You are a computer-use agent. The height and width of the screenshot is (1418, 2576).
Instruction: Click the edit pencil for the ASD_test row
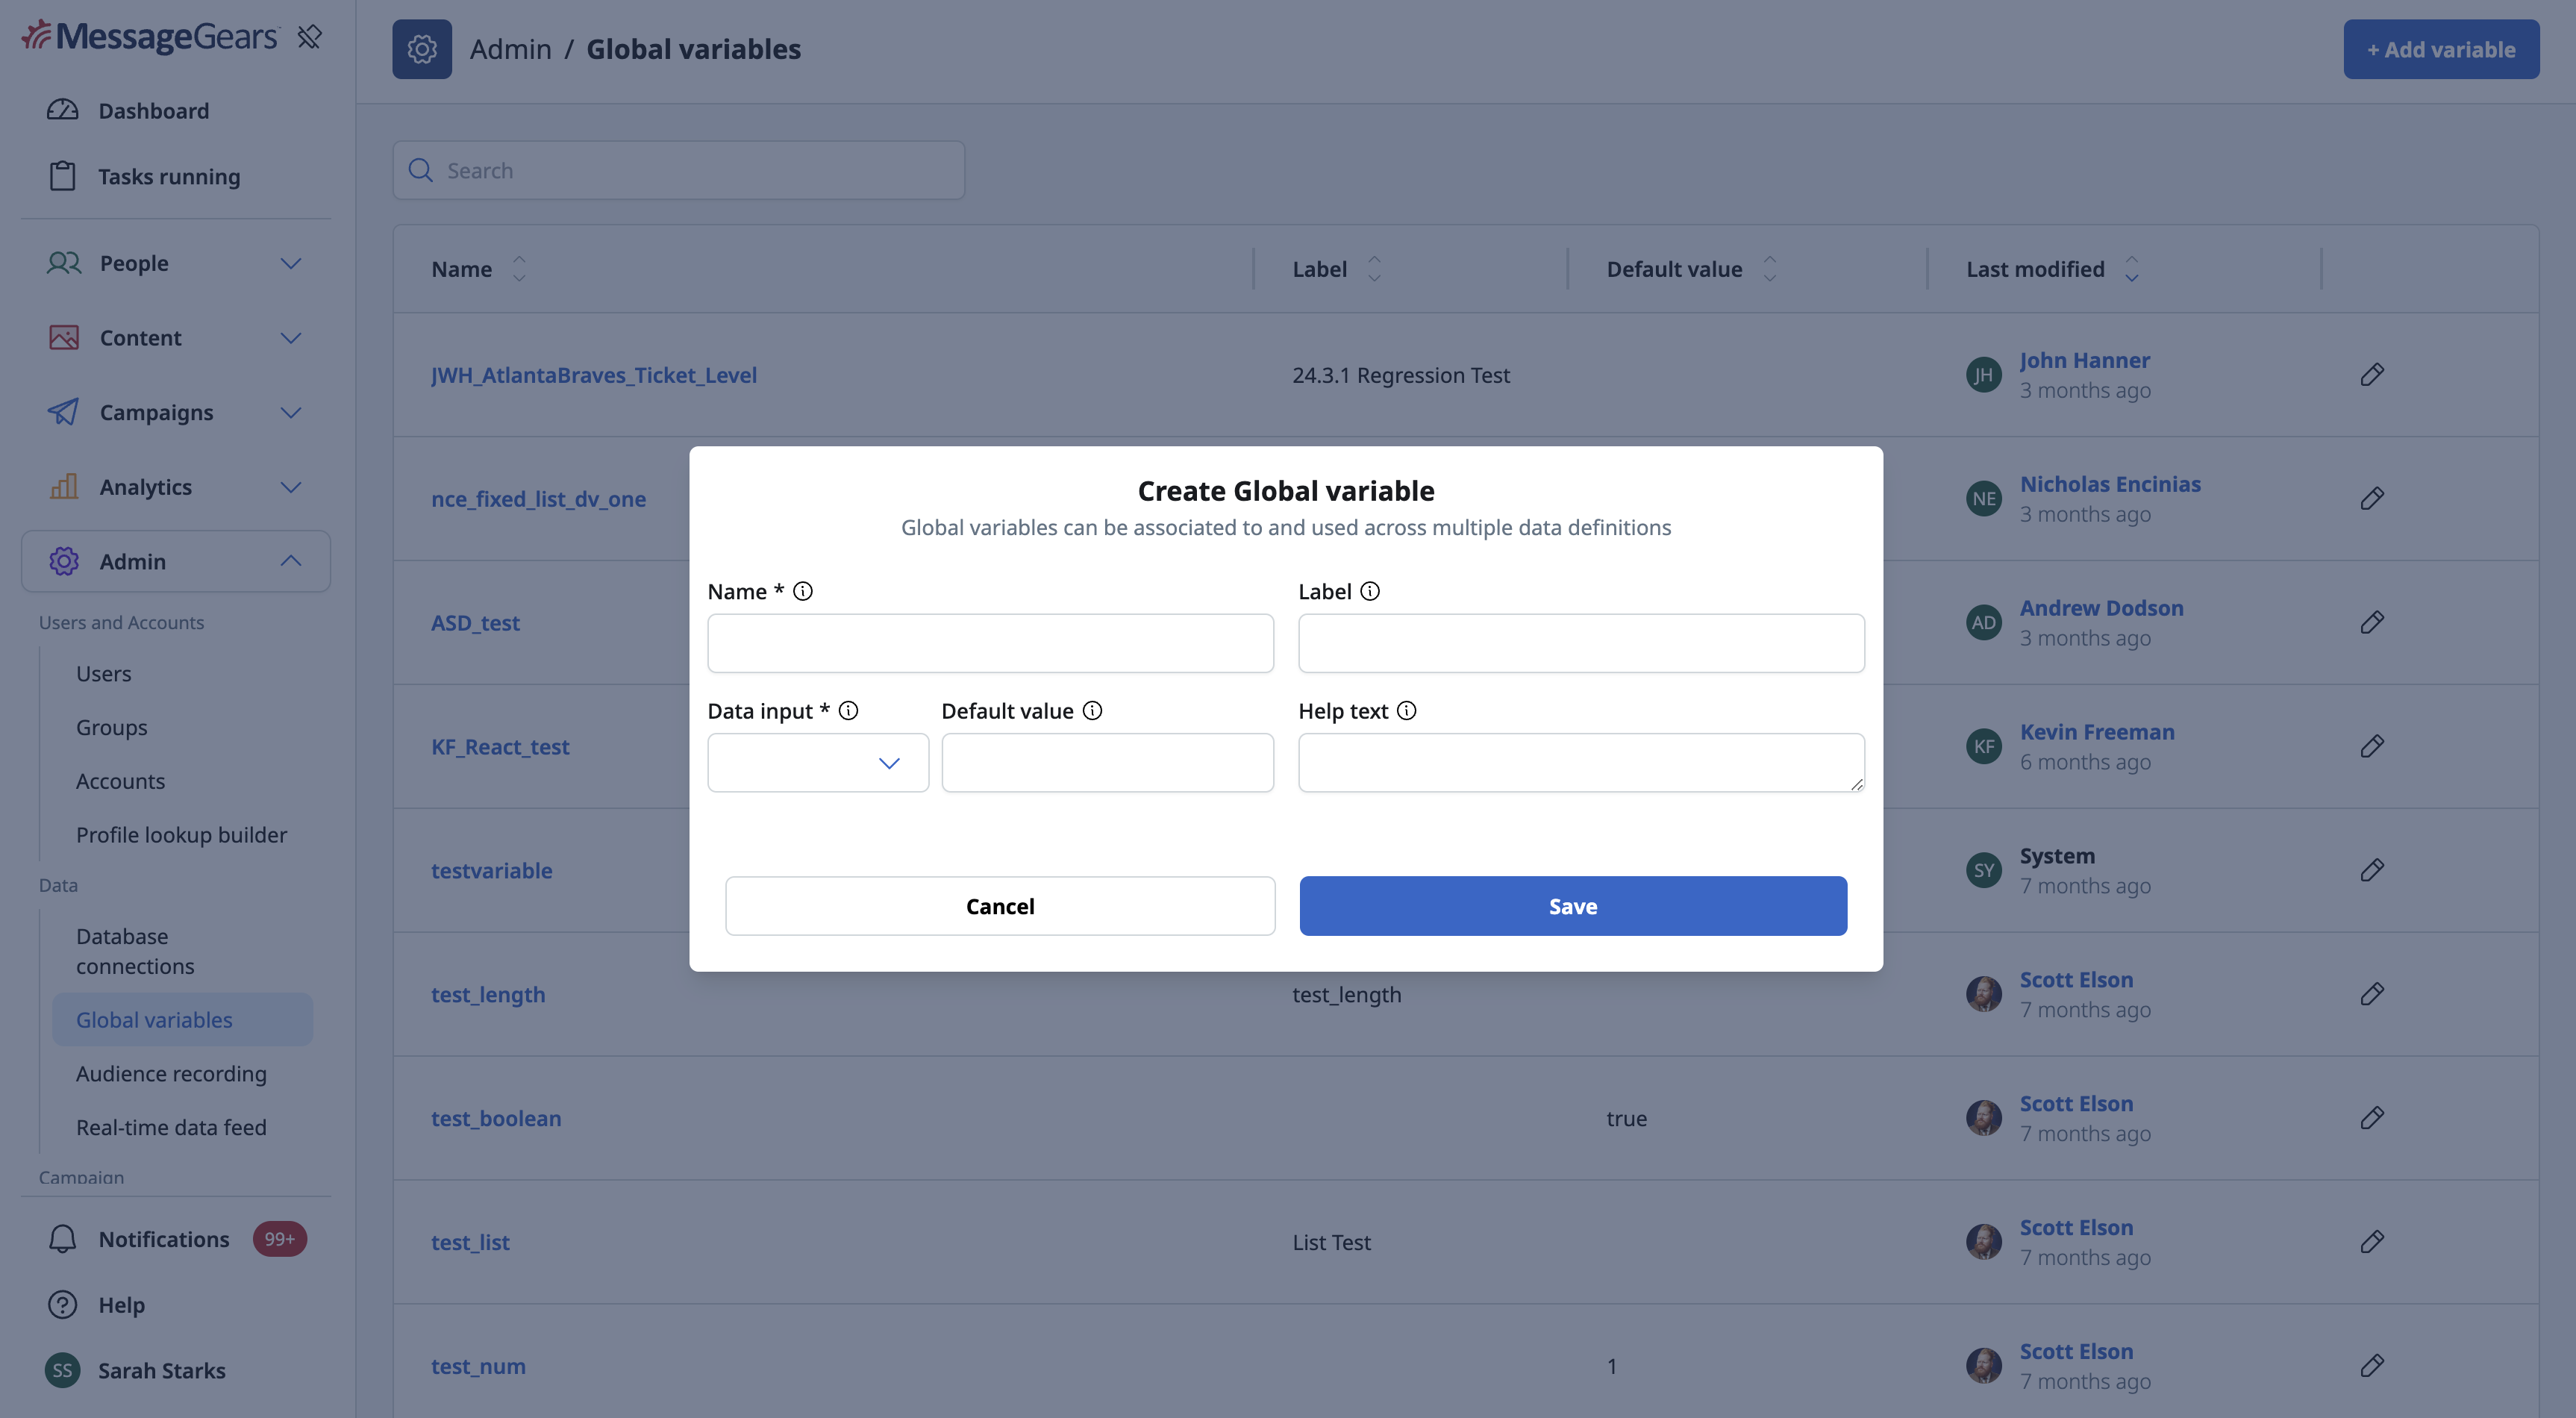point(2372,623)
